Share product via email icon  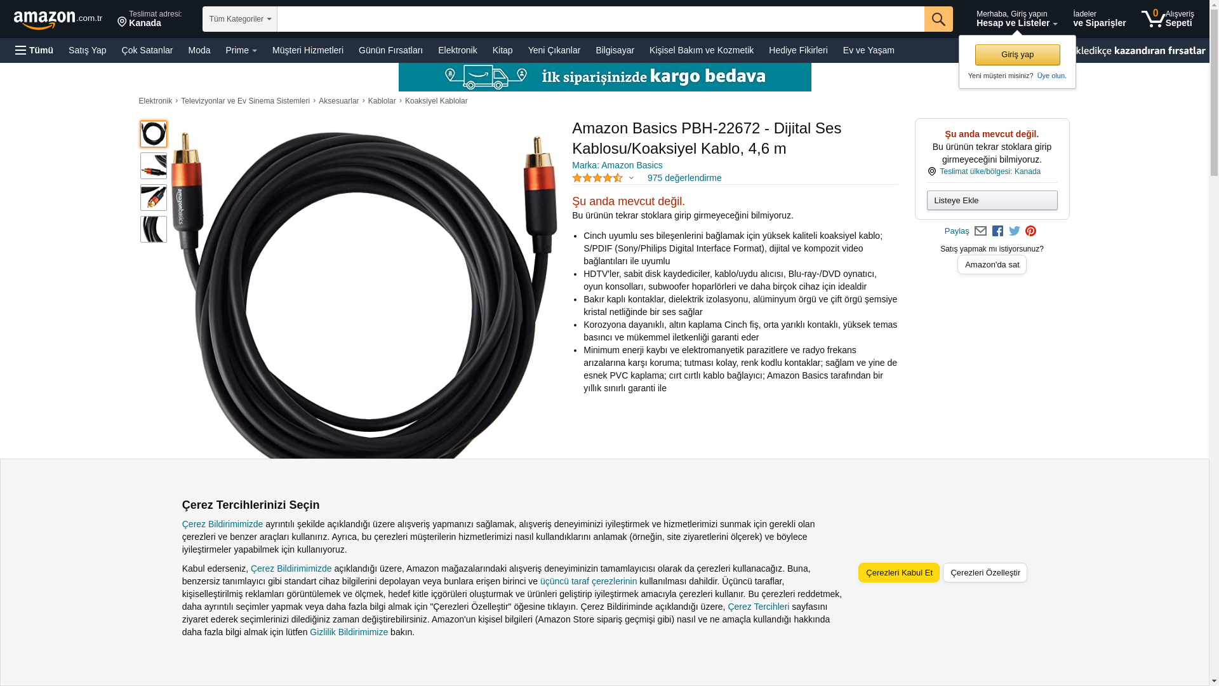click(980, 231)
